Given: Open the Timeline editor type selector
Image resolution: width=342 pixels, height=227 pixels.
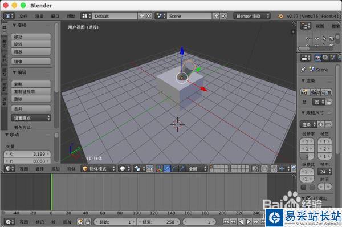Looking at the screenshot, I should 9,222.
